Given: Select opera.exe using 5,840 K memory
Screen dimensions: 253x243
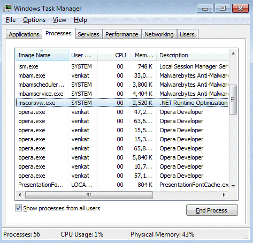Looking at the screenshot, I should (x=122, y=157).
